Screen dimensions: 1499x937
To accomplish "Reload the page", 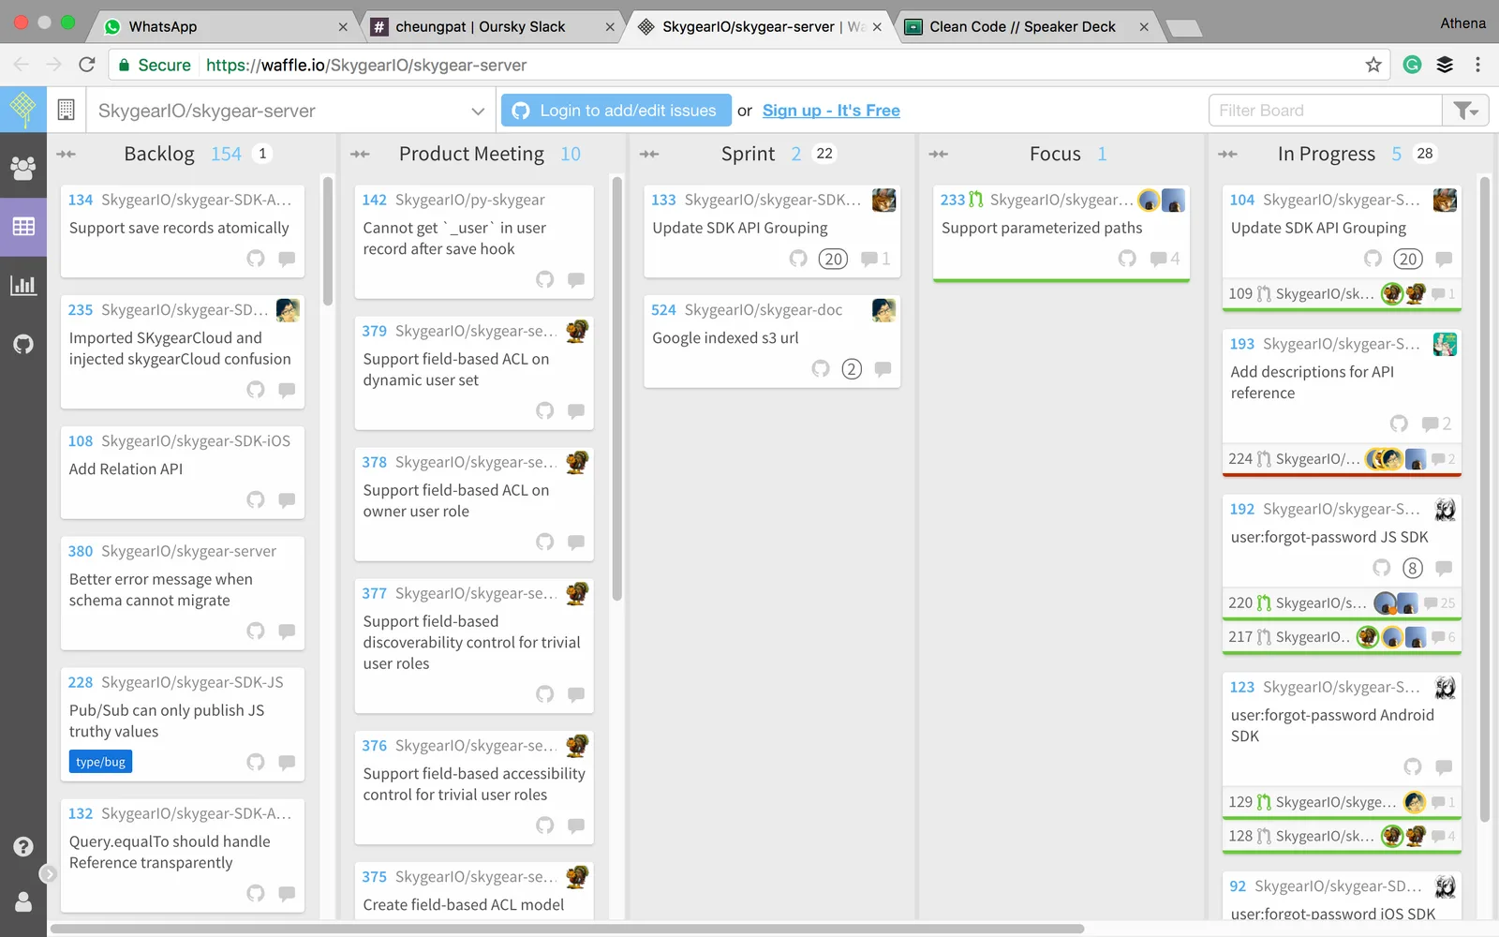I will (x=87, y=65).
